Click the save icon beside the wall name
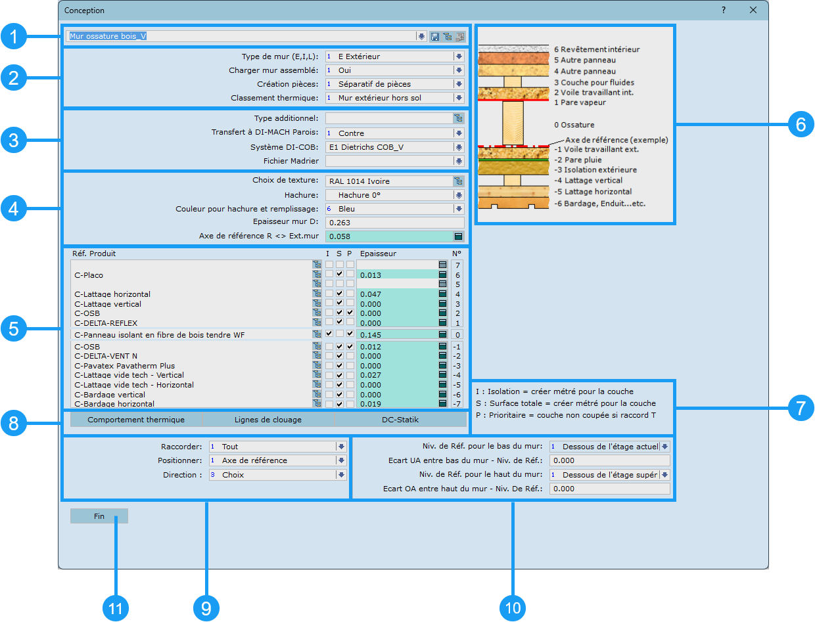This screenshot has width=815, height=622. tap(435, 36)
